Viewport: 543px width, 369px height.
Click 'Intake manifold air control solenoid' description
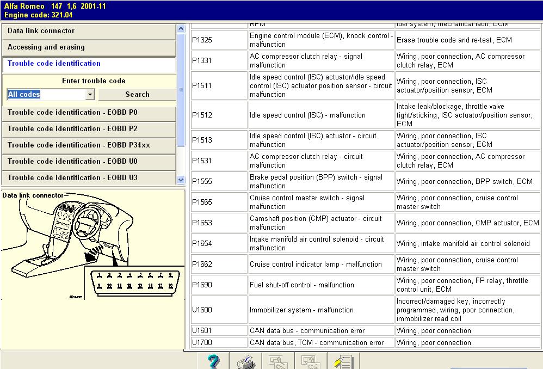click(x=321, y=244)
